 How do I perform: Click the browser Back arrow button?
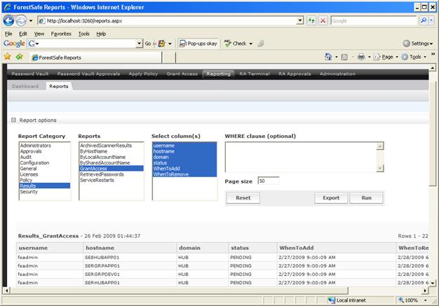click(x=8, y=21)
